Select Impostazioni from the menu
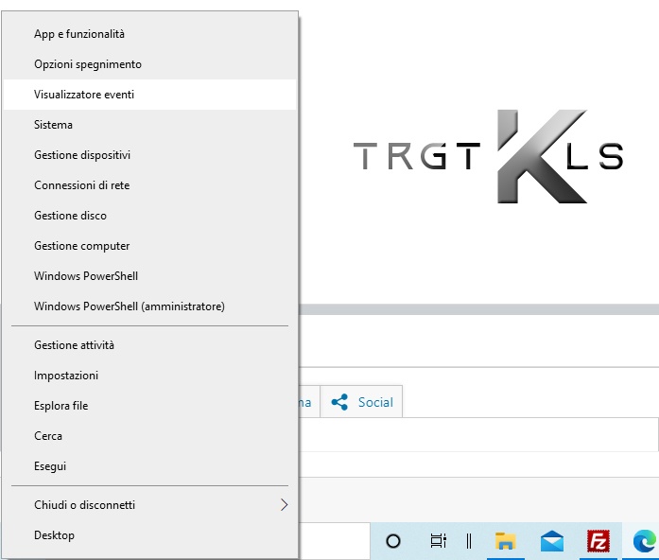Image resolution: width=659 pixels, height=560 pixels. click(66, 376)
